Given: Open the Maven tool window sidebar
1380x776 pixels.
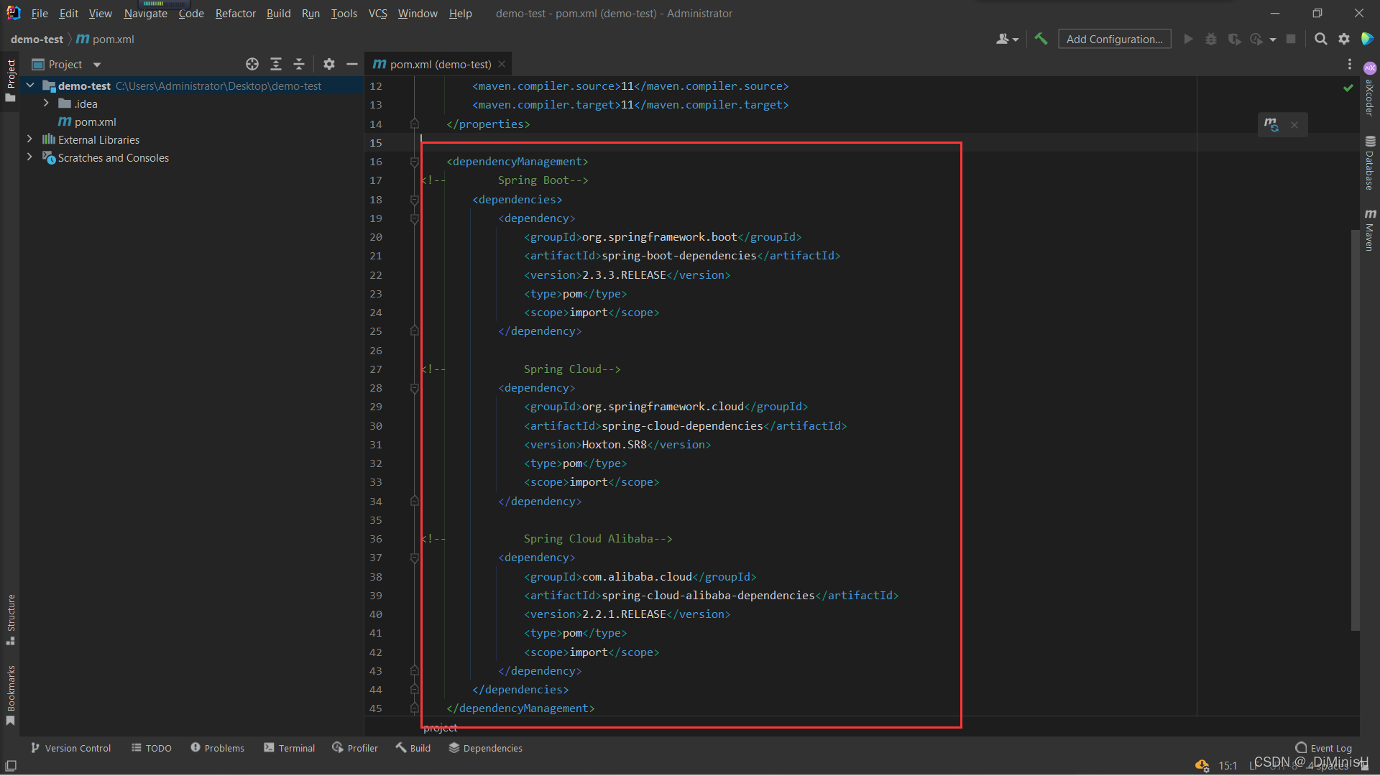Looking at the screenshot, I should 1370,230.
